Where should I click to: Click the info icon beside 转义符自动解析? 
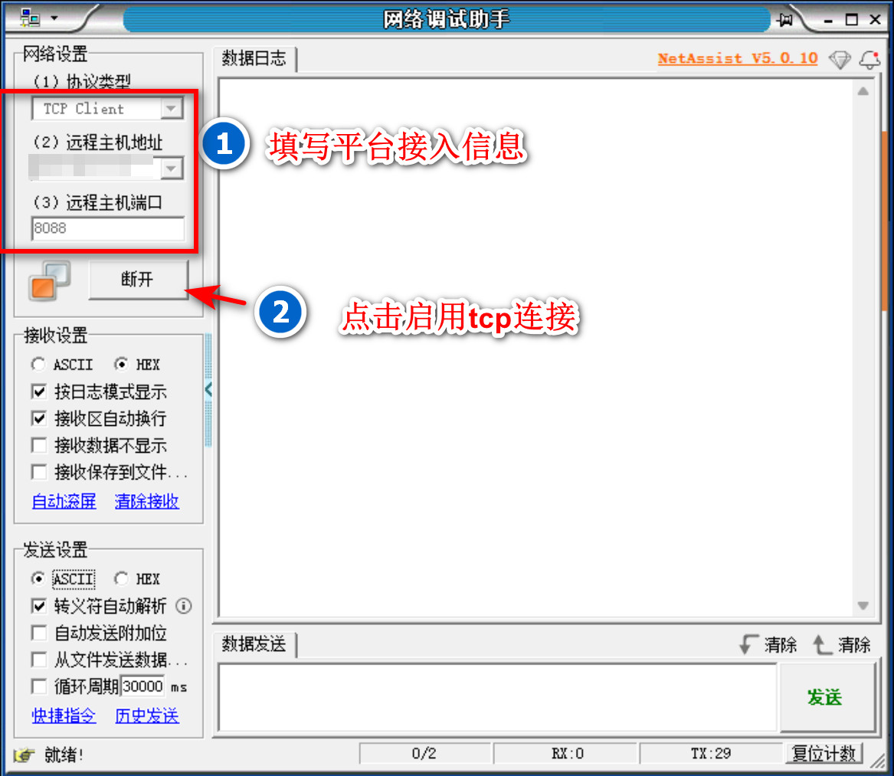(184, 606)
